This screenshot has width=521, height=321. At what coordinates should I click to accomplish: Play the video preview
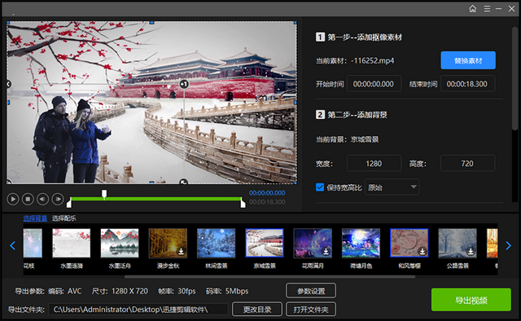(13, 200)
